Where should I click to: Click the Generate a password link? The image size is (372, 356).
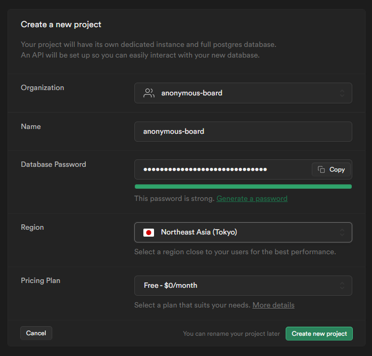(252, 198)
